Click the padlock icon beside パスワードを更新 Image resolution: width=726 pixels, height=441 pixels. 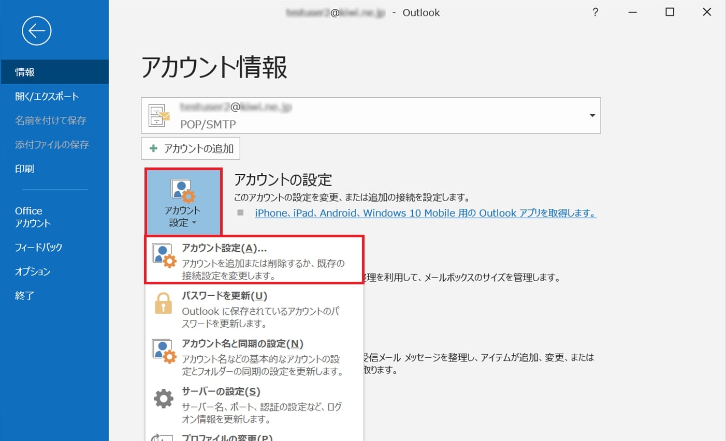tap(163, 303)
